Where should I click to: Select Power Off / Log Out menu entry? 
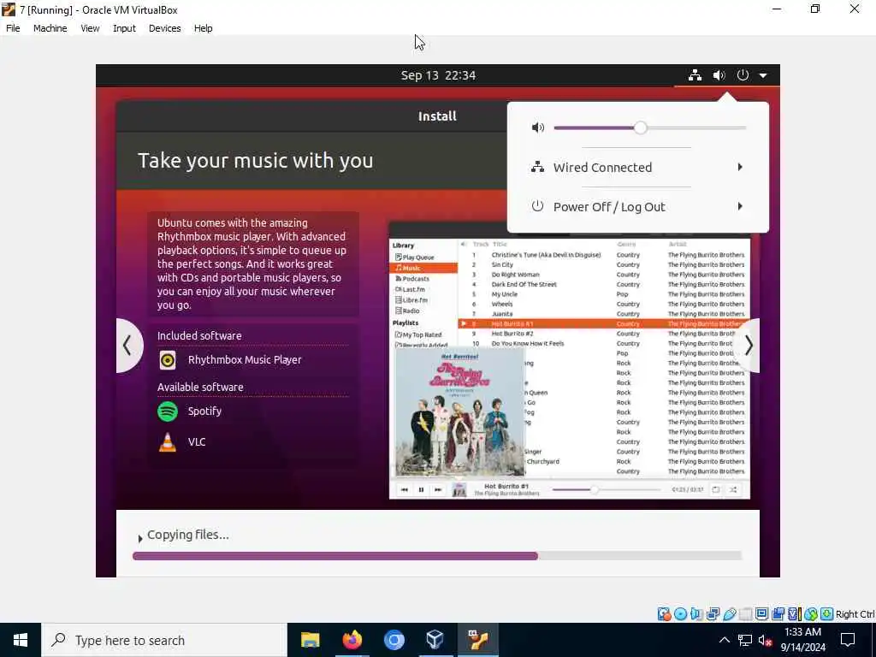[637, 206]
